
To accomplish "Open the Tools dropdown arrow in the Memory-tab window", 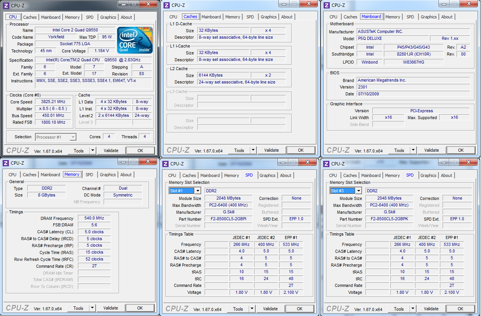I will point(92,308).
